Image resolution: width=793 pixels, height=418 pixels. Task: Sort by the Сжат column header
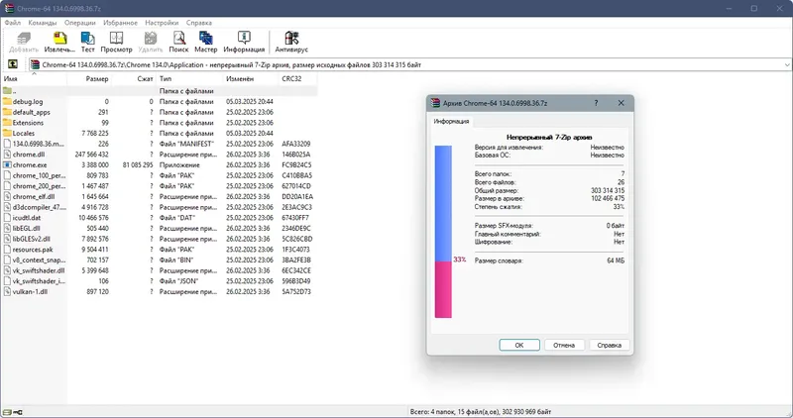pyautogui.click(x=134, y=79)
